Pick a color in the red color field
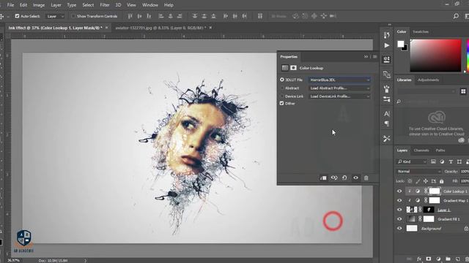The height and width of the screenshot is (263, 469). click(435, 56)
